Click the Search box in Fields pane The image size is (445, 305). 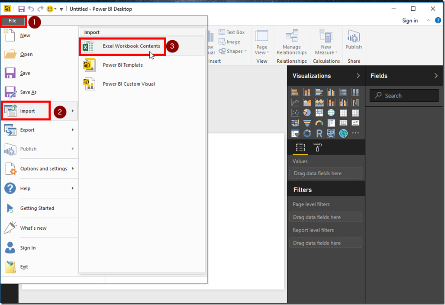point(404,96)
